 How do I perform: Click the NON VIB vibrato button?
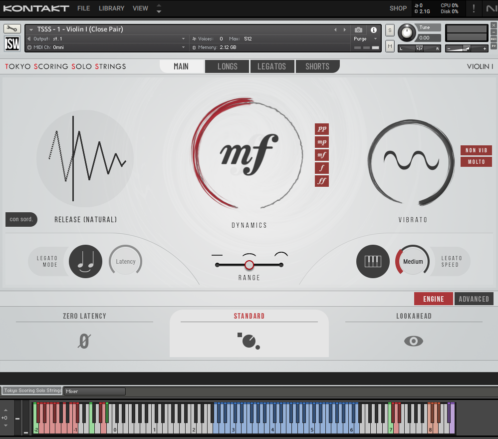point(476,150)
